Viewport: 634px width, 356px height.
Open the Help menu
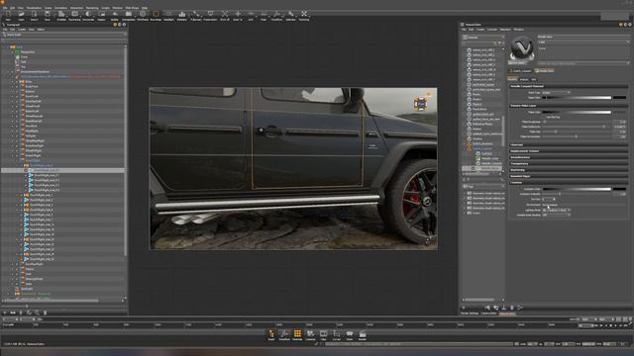pyautogui.click(x=145, y=8)
